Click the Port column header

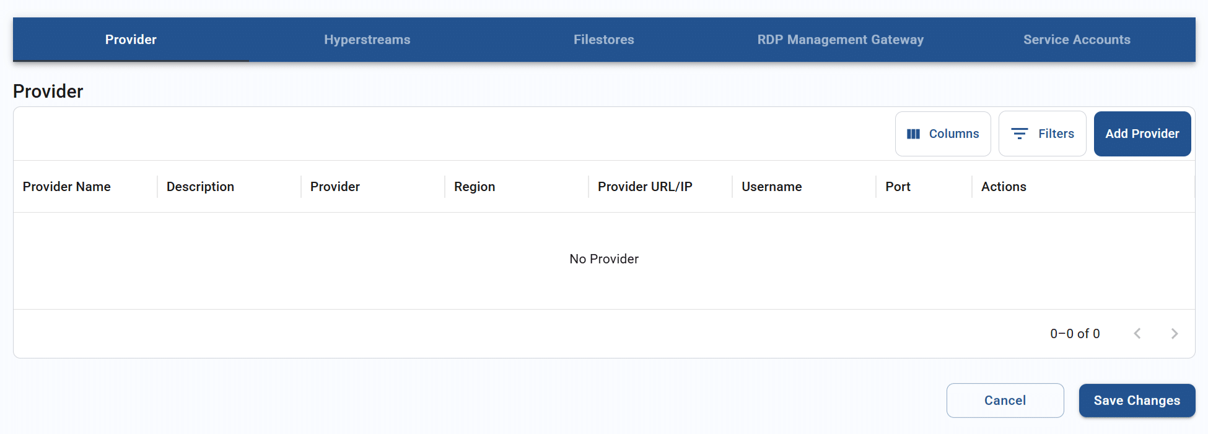[898, 187]
